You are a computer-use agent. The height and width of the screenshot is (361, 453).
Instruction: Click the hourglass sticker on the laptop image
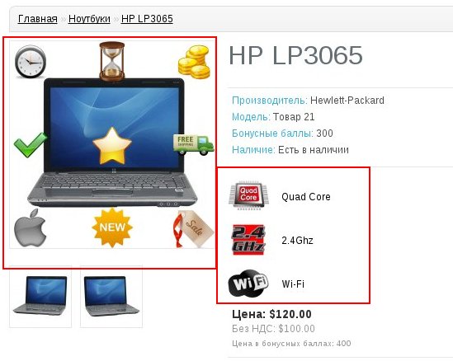point(111,61)
